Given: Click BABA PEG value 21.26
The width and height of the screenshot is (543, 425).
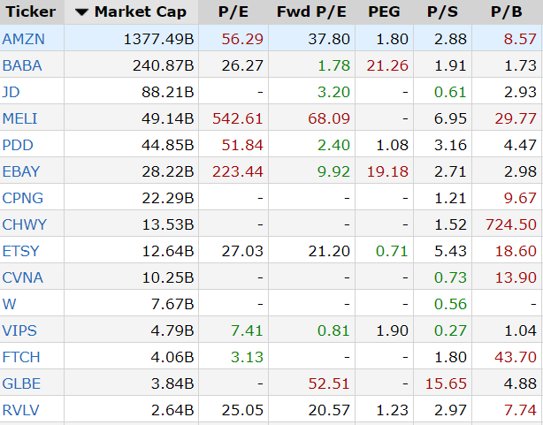Looking at the screenshot, I should point(387,65).
